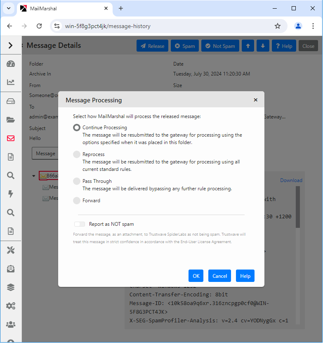Go to previous message with up arrow
This screenshot has width=323, height=343.
point(248,46)
